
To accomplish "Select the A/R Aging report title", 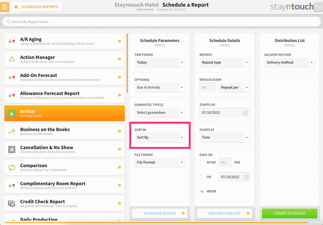I will [31, 39].
